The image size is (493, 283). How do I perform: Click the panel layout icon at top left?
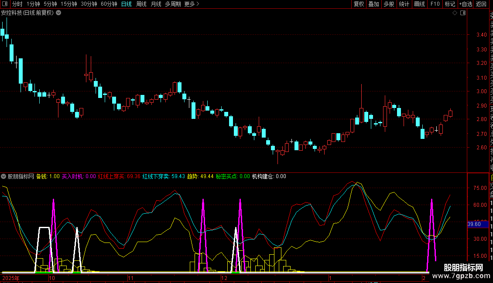tap(5, 4)
